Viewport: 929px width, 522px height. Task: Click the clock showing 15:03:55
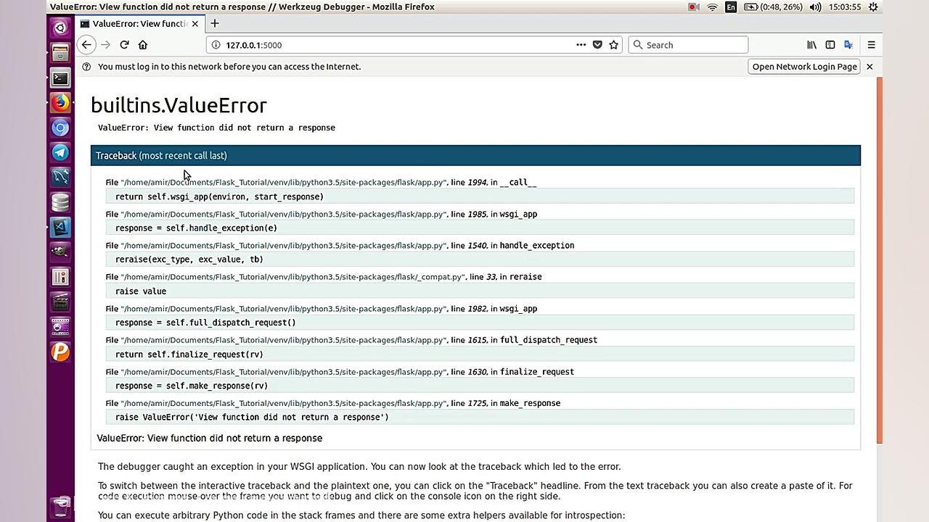tap(845, 7)
